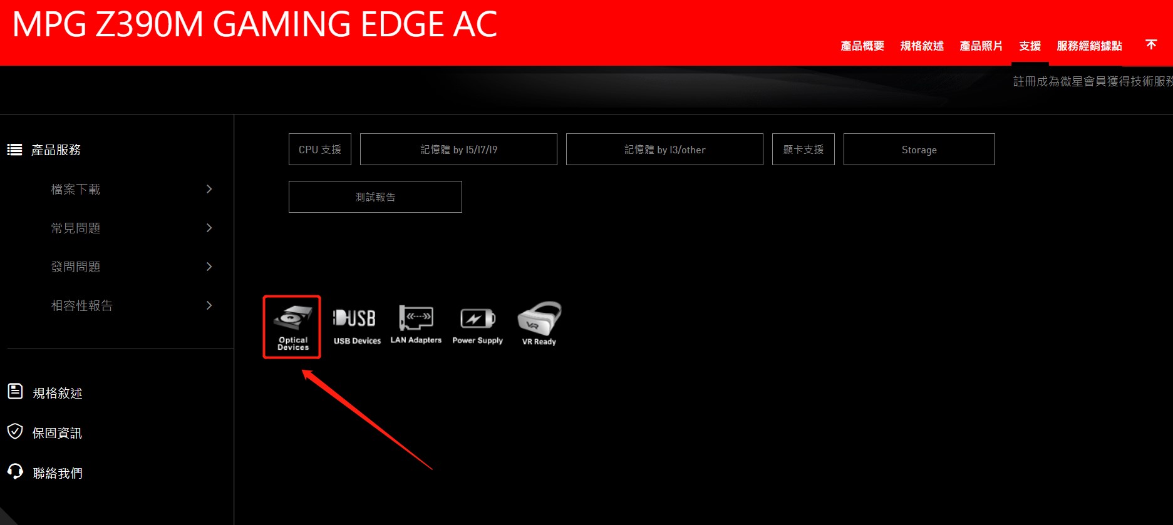Expand the 發問問題 chevron

pos(209,267)
